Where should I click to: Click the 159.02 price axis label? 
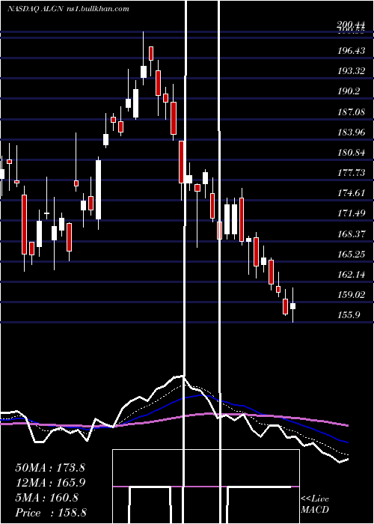pos(351,295)
